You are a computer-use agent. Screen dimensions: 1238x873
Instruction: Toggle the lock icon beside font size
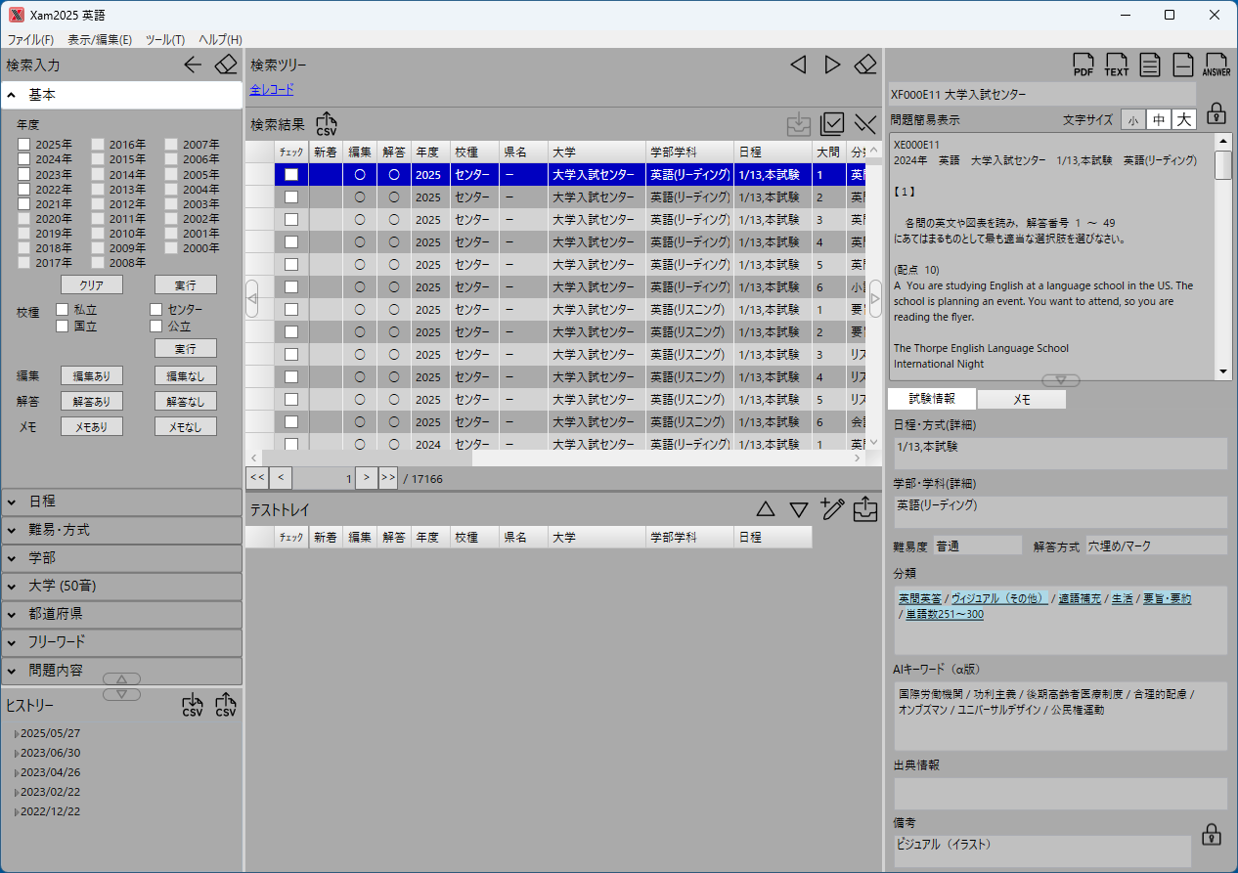1216,112
